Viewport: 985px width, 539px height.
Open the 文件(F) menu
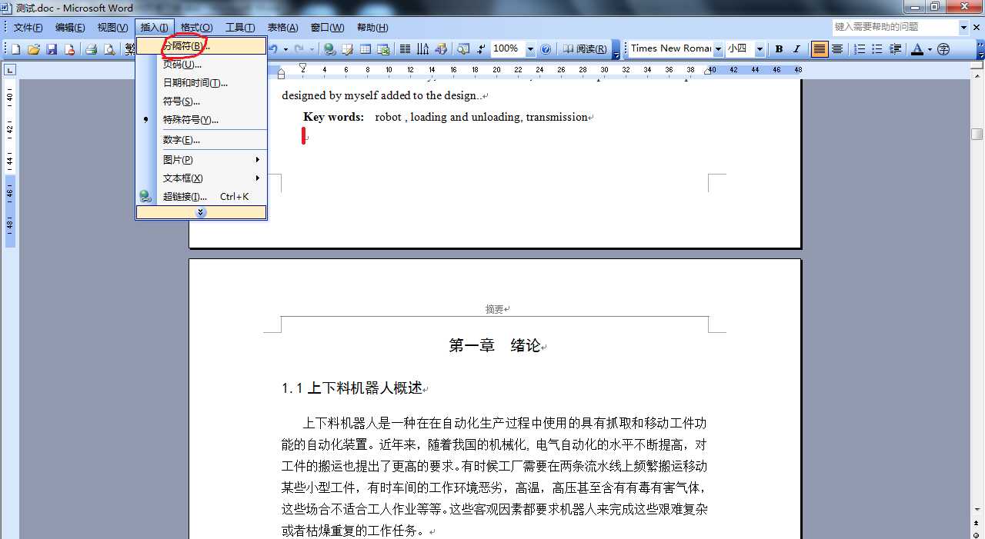pos(28,28)
